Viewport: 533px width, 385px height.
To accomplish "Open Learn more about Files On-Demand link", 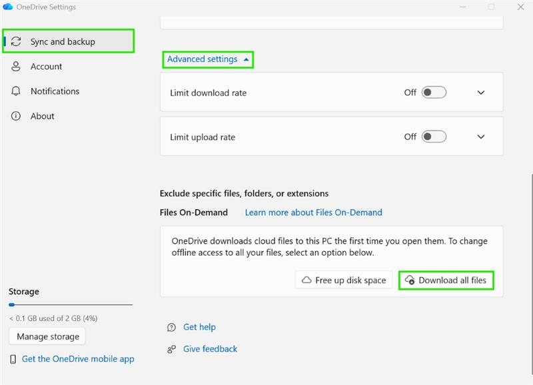I will [x=313, y=212].
